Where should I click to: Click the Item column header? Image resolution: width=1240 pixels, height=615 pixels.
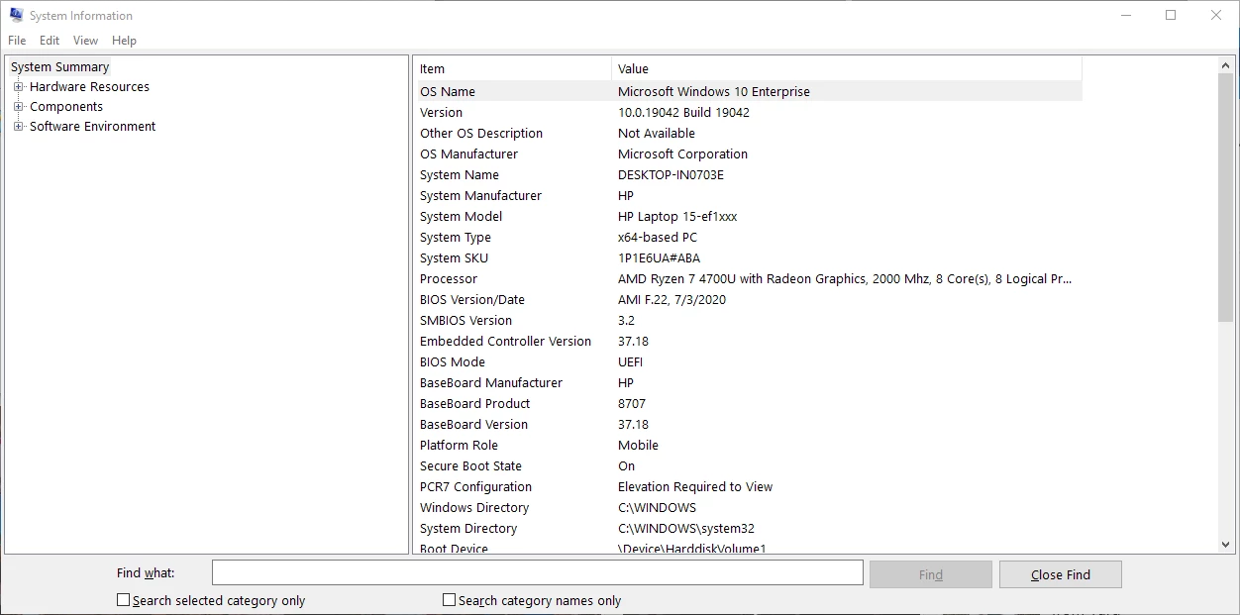512,68
